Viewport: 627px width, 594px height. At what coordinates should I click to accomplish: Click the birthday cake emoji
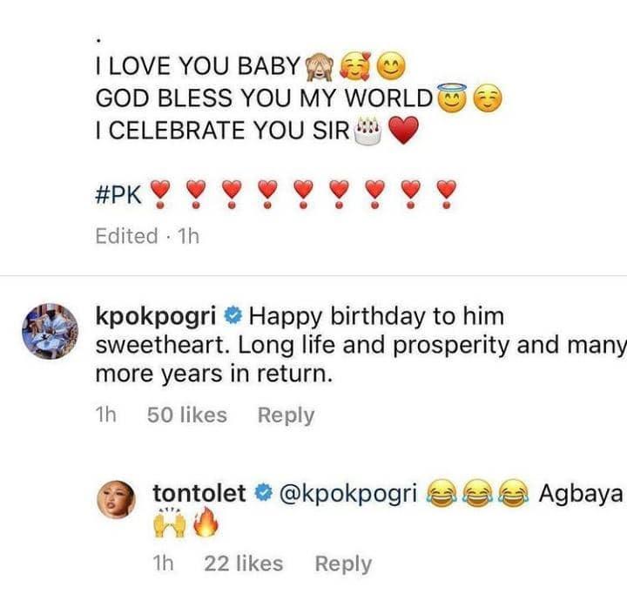coord(369,132)
